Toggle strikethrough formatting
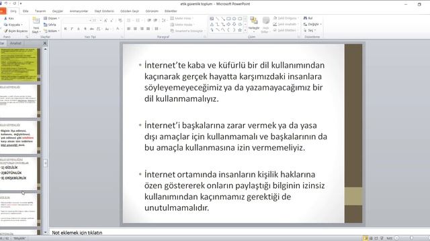The width and height of the screenshot is (430, 241). coord(91,29)
